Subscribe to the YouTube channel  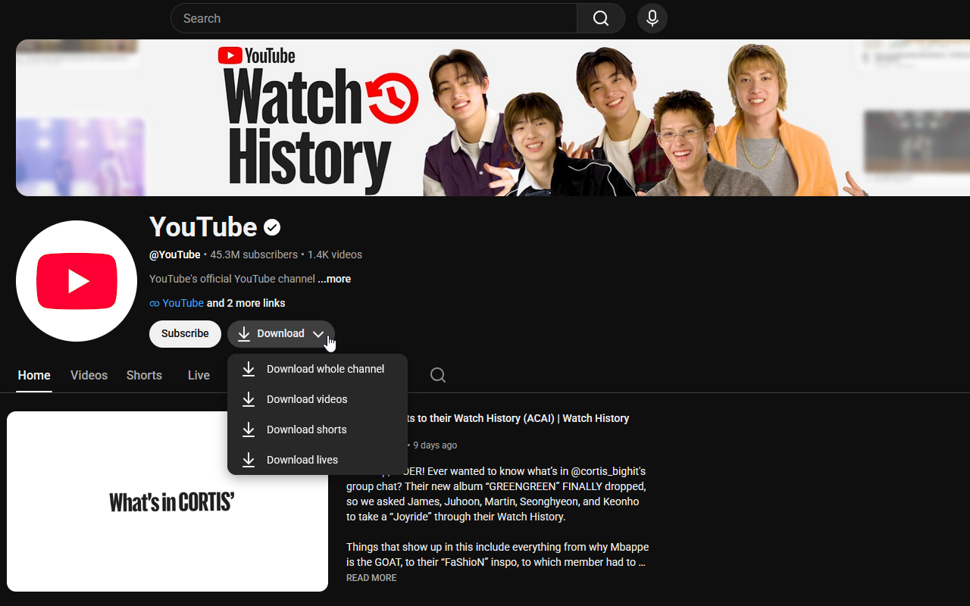185,334
